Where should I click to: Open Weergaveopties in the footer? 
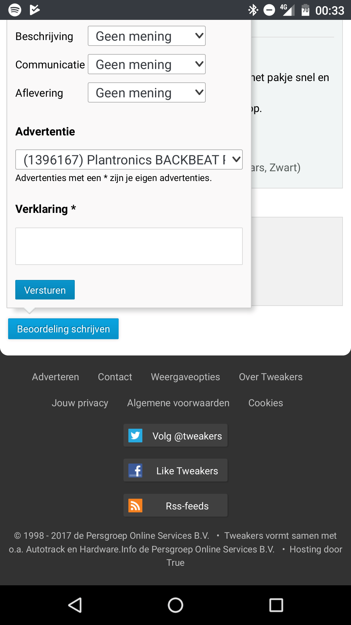[186, 377]
